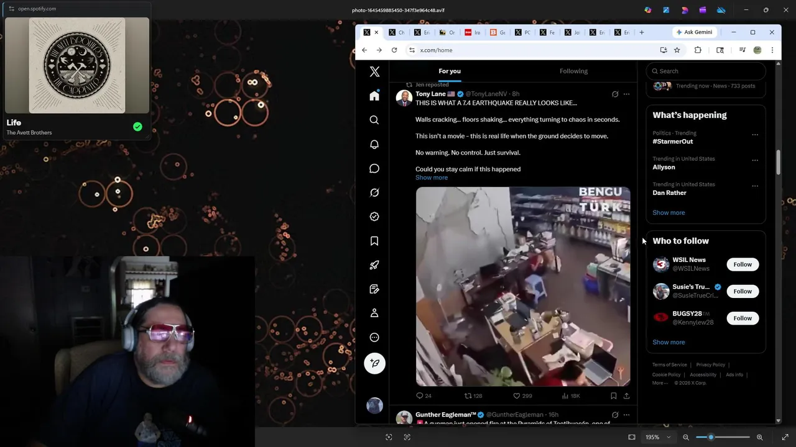Reload the page in Chrome

[x=394, y=50]
